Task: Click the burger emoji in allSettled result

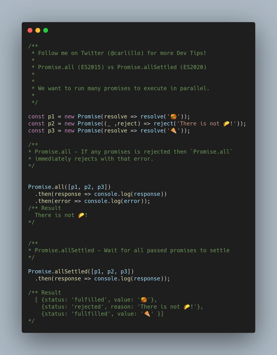Action: click(x=144, y=300)
